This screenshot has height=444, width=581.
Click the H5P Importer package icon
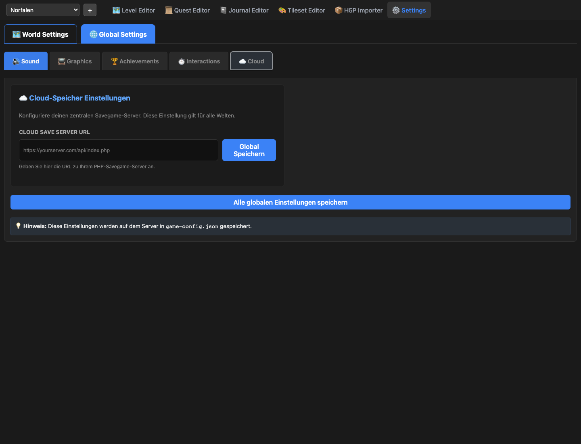click(339, 10)
